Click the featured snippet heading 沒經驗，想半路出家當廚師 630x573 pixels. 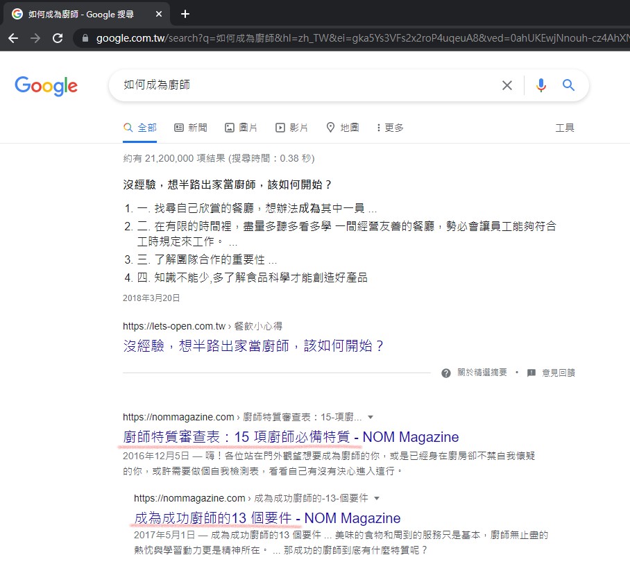point(227,185)
